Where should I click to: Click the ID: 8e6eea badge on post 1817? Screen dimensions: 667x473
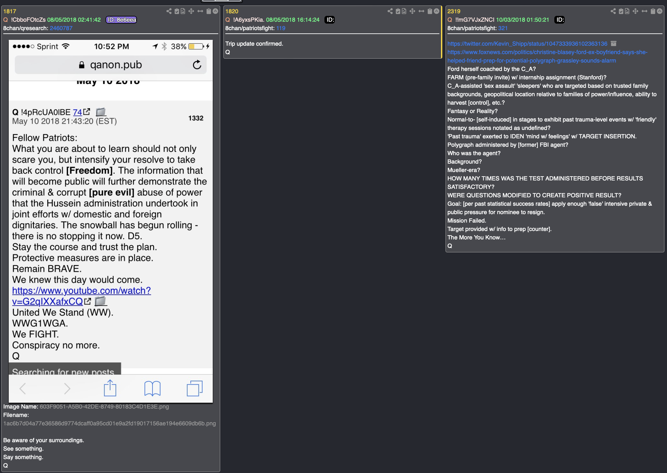(121, 20)
